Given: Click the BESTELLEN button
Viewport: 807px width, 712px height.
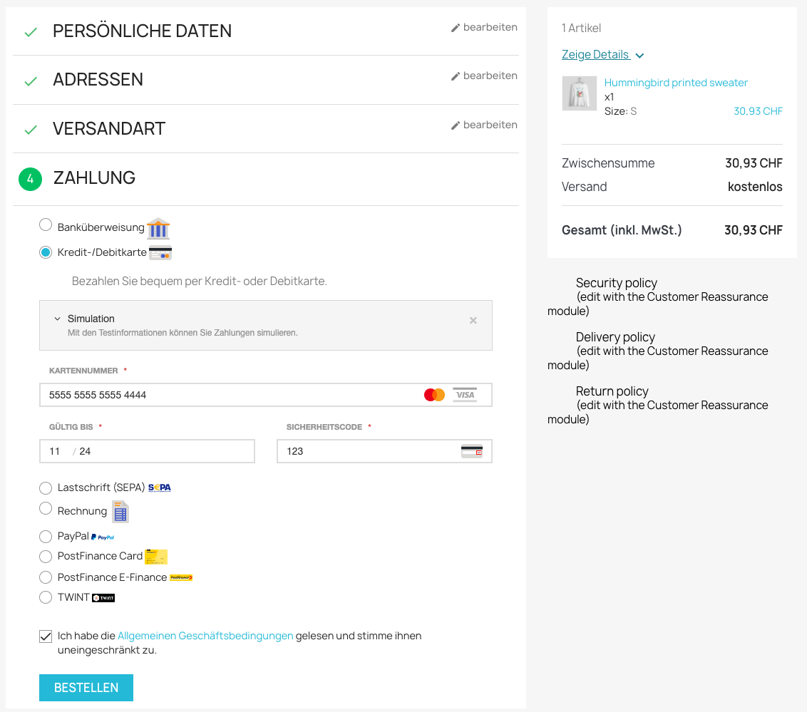Looking at the screenshot, I should point(86,687).
